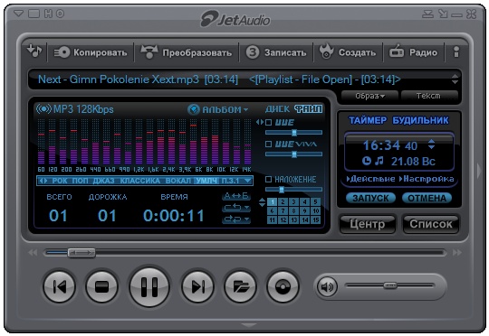Toggle the BBE ViVA checkbox

(268, 144)
